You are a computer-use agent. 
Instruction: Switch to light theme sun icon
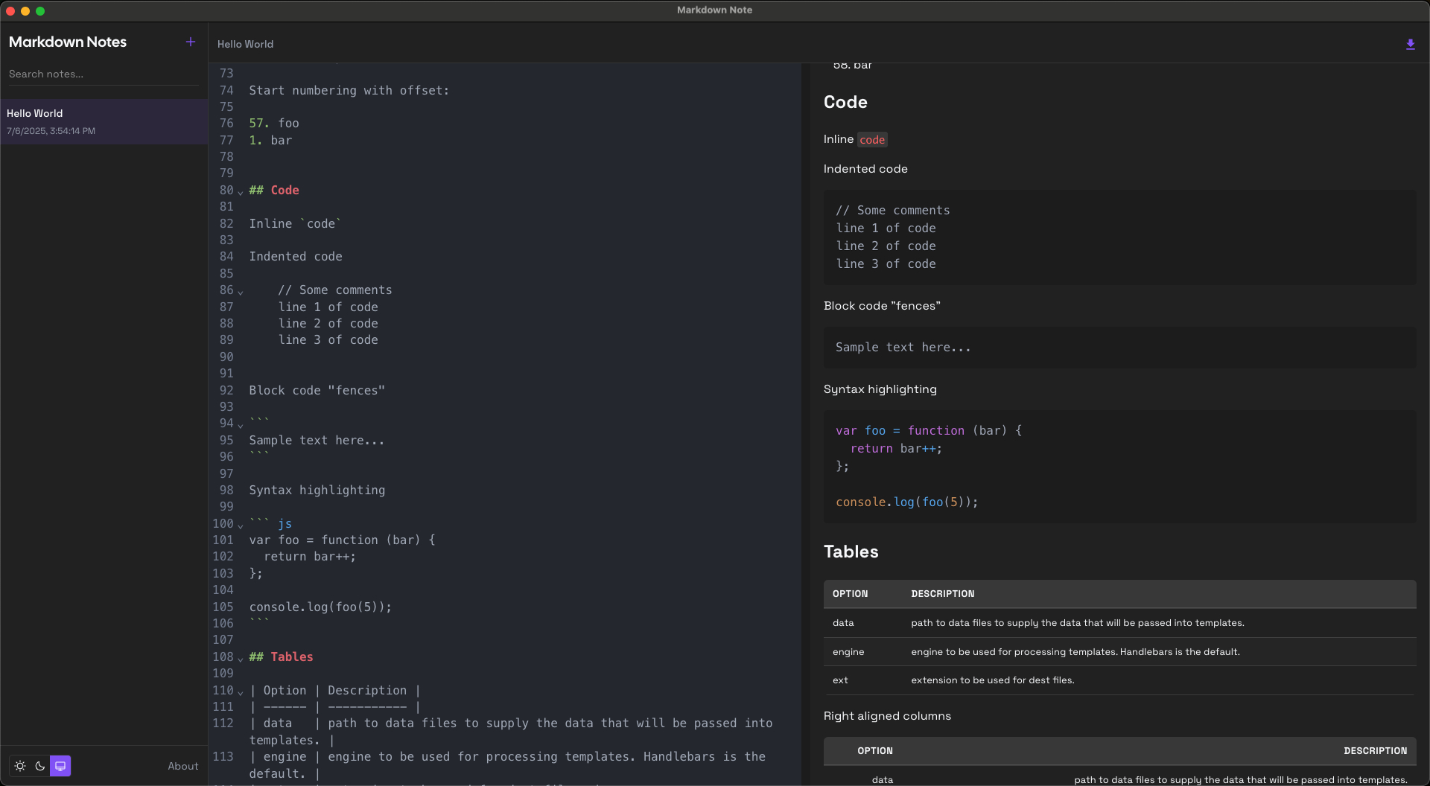(x=20, y=766)
